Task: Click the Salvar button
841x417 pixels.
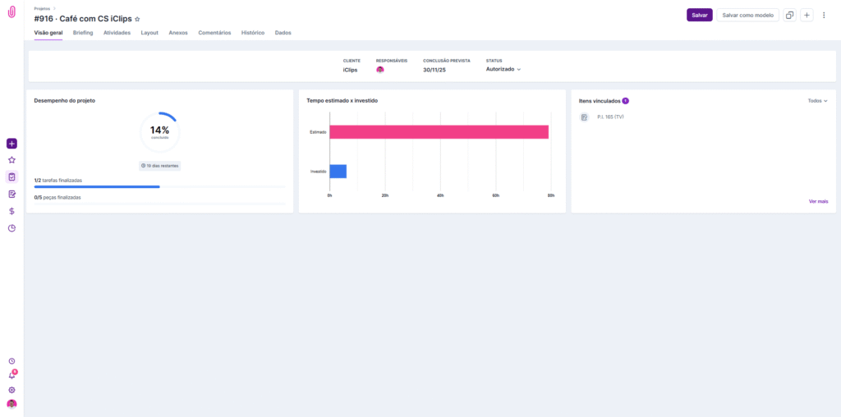Action: coord(699,15)
